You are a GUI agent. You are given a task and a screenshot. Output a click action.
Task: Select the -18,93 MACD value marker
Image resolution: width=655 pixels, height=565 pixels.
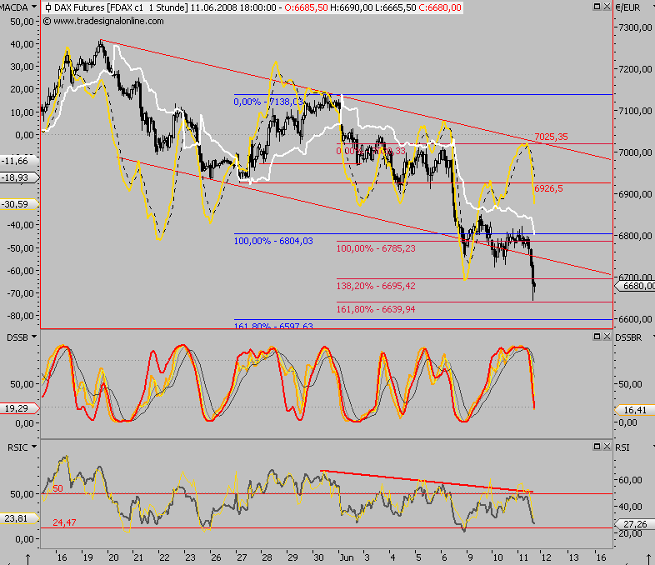(19, 177)
